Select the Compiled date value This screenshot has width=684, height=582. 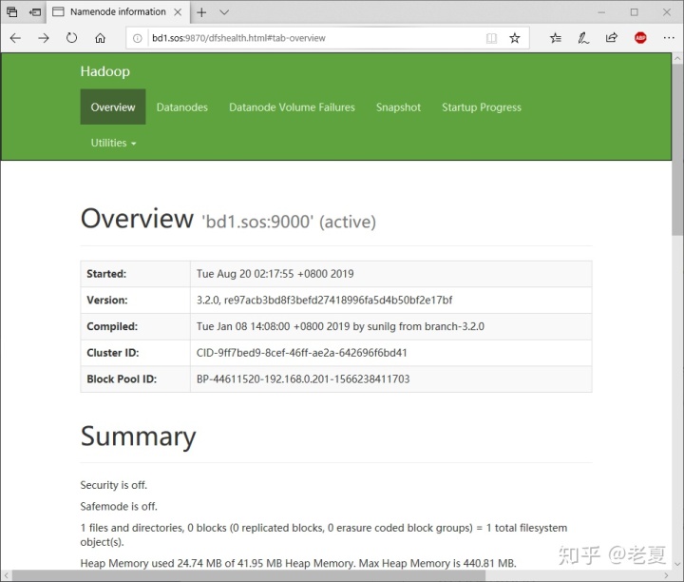click(340, 326)
